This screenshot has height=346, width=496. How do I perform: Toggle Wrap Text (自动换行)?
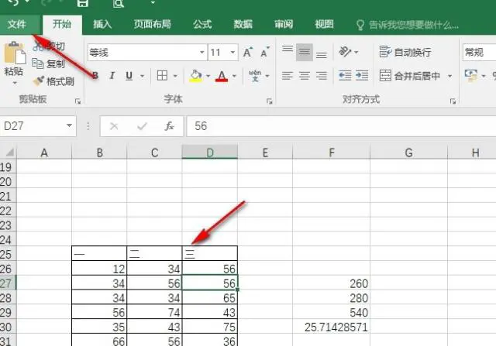pos(405,52)
